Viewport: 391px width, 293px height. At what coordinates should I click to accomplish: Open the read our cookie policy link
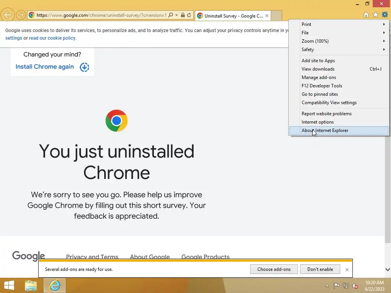coord(52,38)
